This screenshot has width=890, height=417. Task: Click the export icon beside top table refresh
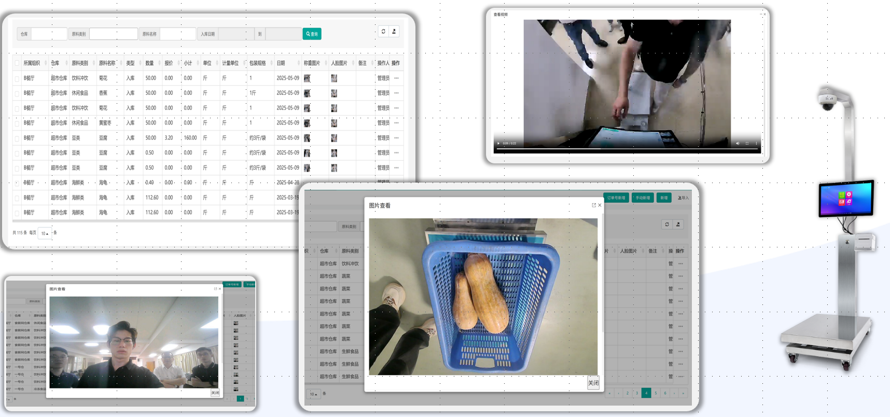[x=394, y=32]
